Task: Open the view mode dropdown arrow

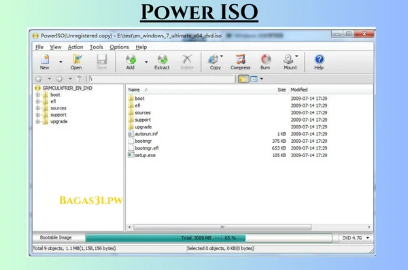Action: [x=262, y=79]
